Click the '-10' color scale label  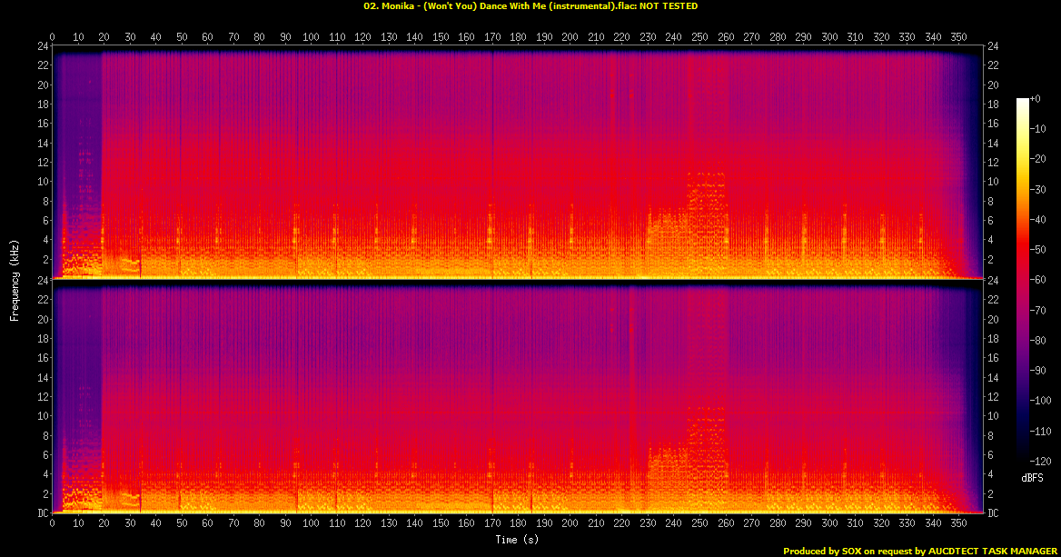[x=1038, y=129]
